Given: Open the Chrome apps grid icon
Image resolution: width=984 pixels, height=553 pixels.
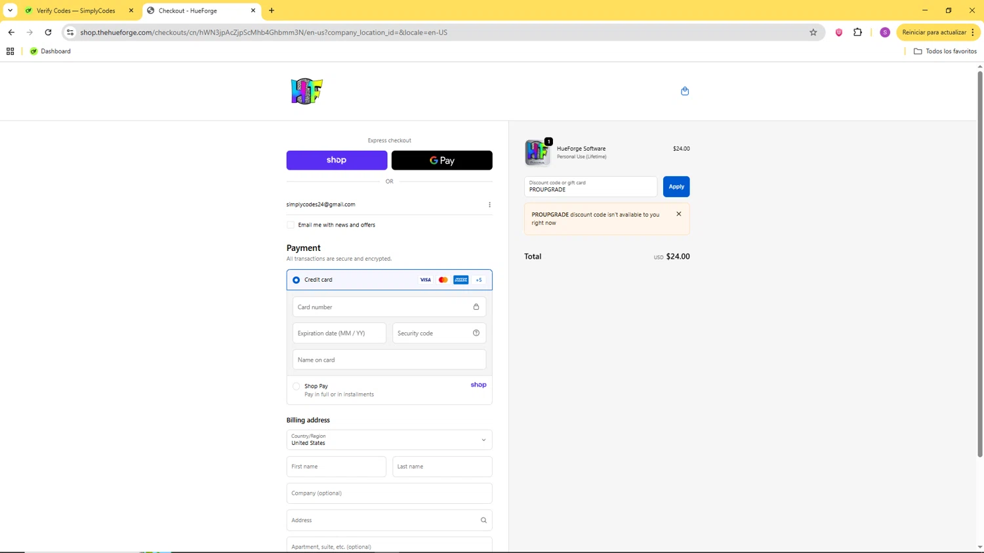Looking at the screenshot, I should (10, 51).
